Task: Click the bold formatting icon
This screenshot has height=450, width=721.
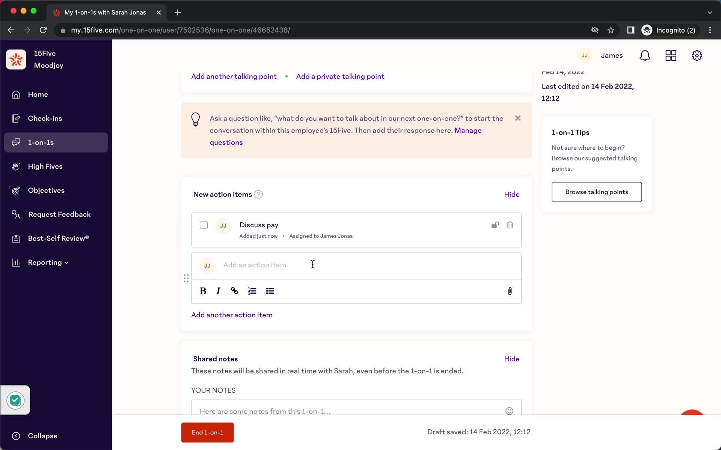Action: coord(203,291)
